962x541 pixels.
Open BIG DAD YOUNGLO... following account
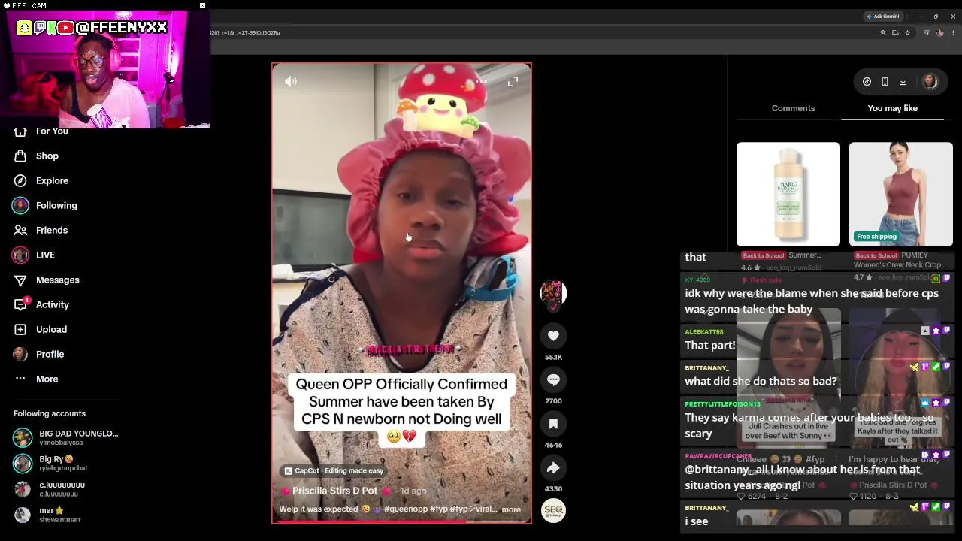66,437
